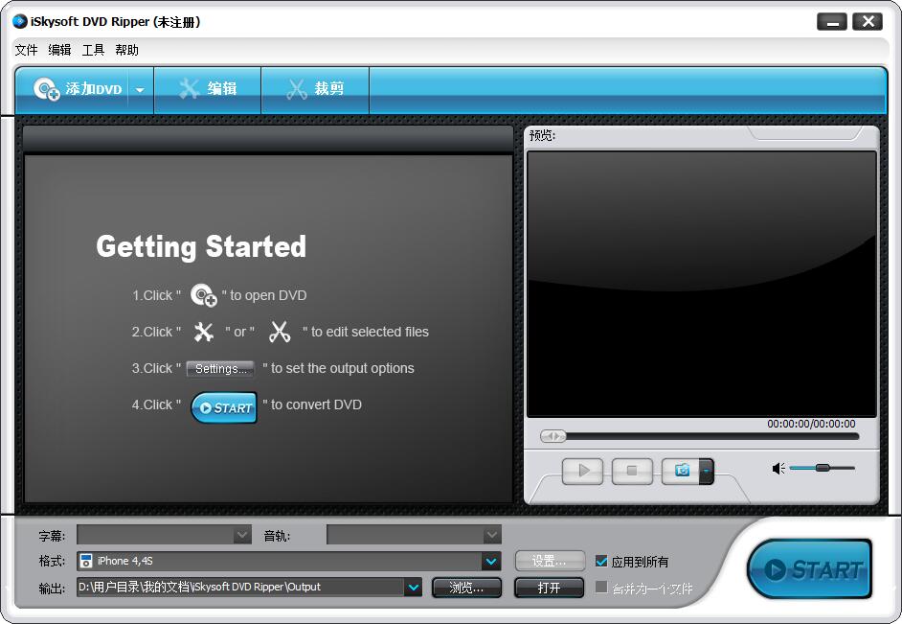
Task: Click the play button under preview
Action: 583,471
